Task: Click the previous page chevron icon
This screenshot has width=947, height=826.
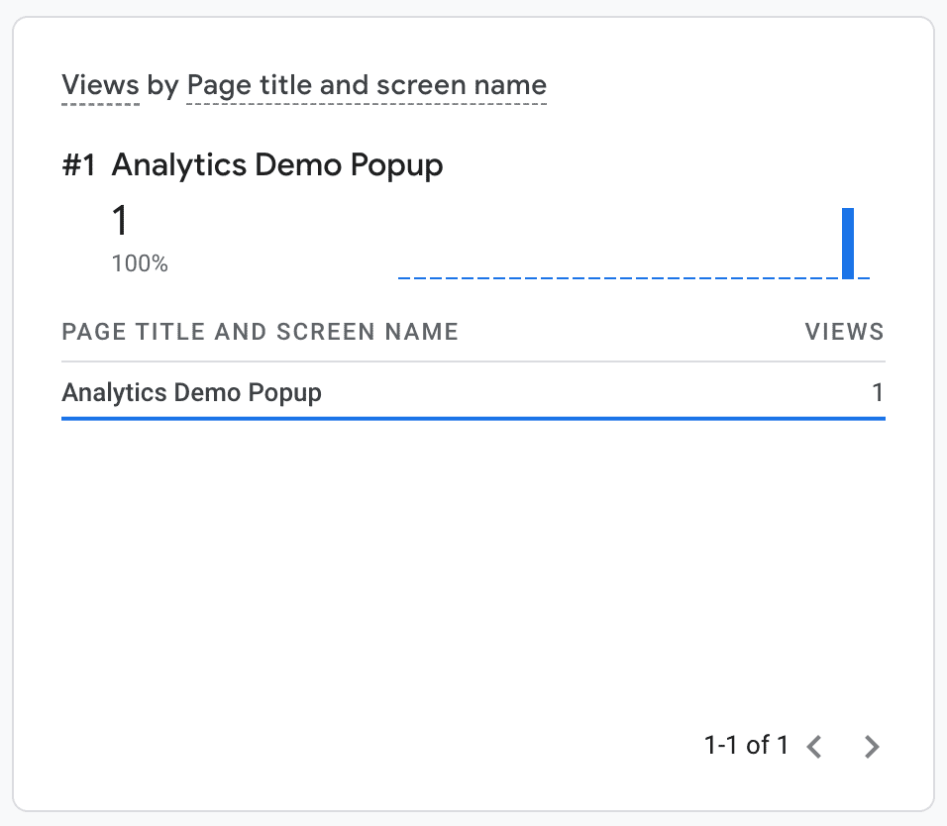Action: tap(814, 746)
